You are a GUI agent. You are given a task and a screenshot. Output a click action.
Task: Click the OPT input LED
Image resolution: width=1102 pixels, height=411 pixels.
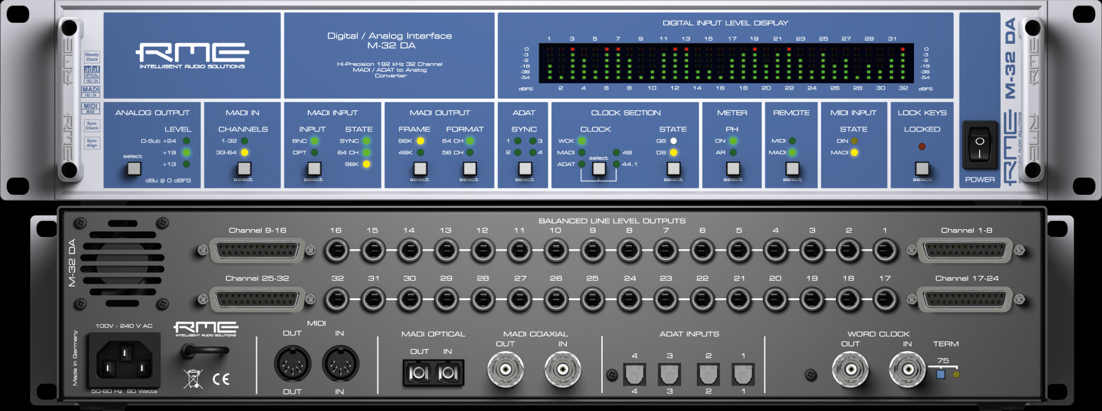click(x=314, y=152)
